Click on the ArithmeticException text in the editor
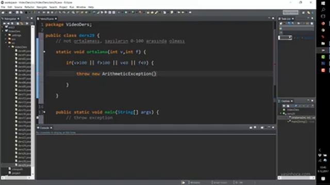Screen dimensions: 330x185 point(126,74)
